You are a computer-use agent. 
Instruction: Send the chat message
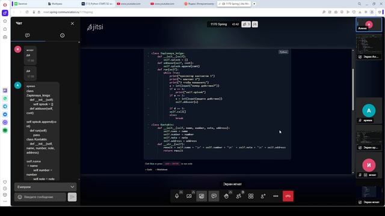coord(72,197)
